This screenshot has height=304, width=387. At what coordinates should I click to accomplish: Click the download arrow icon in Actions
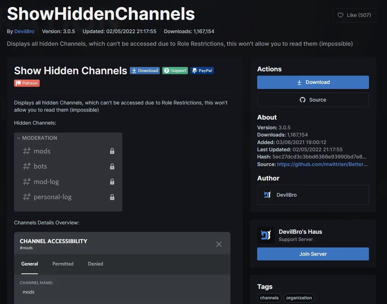coord(299,82)
